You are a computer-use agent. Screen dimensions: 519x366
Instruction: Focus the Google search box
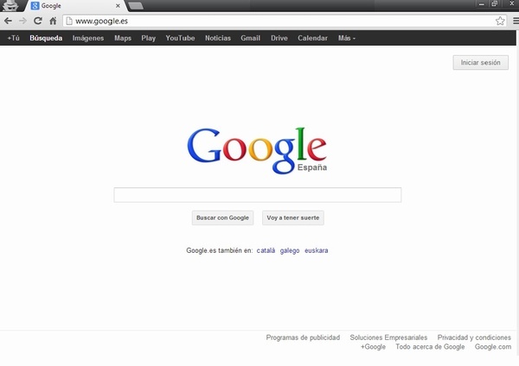[x=258, y=195]
